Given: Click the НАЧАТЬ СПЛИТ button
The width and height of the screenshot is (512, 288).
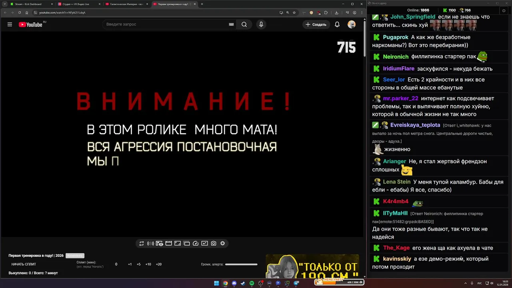Looking at the screenshot, I should (x=24, y=264).
